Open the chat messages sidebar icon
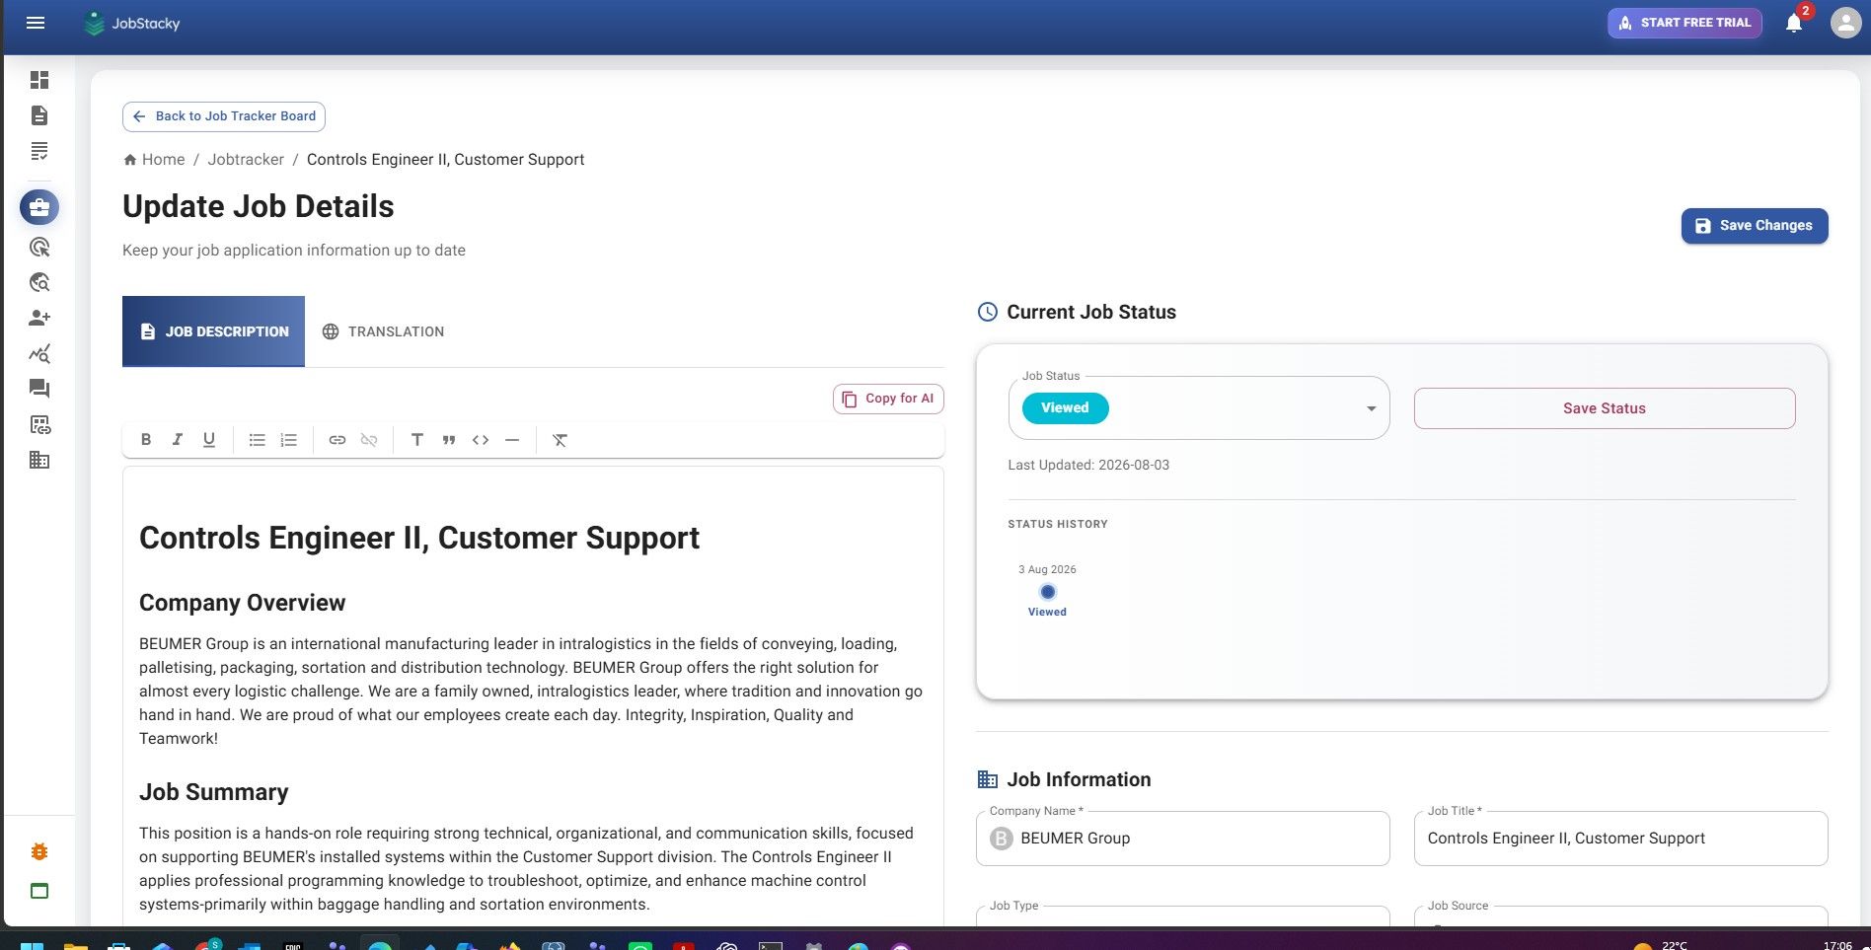Image resolution: width=1871 pixels, height=950 pixels. point(39,389)
